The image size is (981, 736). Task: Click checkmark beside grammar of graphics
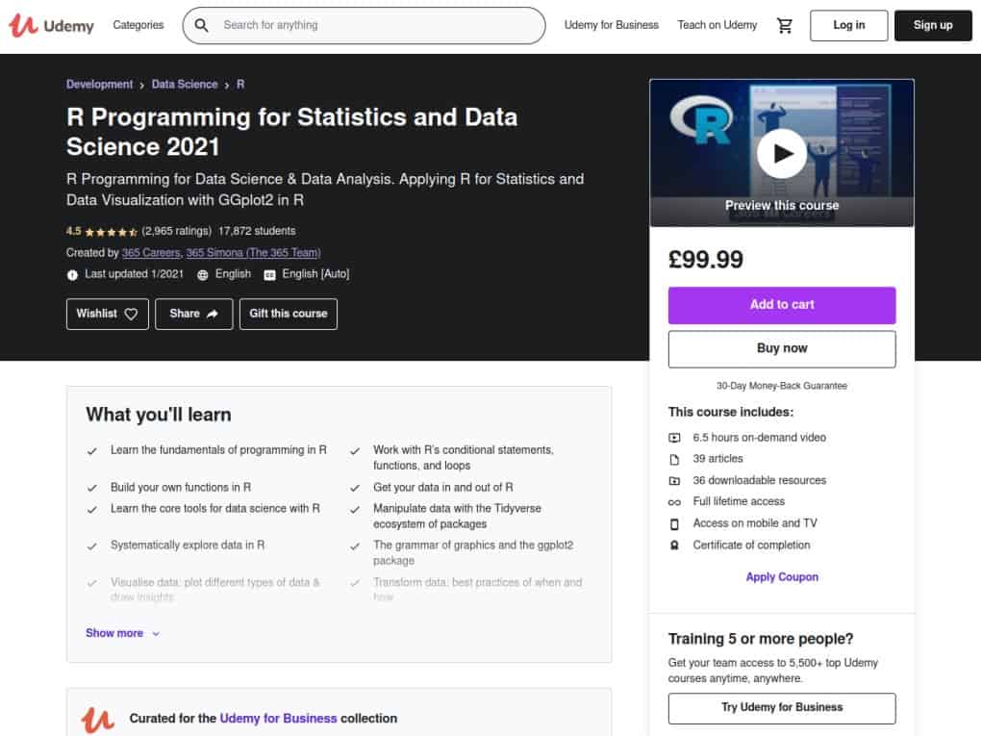(x=355, y=546)
